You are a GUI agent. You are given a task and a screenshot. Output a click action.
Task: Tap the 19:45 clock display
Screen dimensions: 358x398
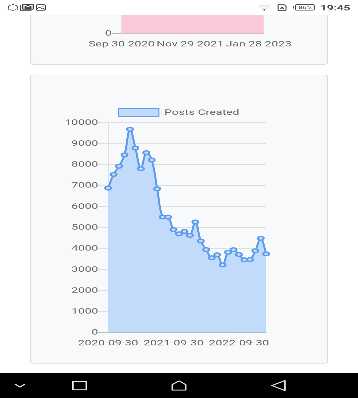point(335,8)
